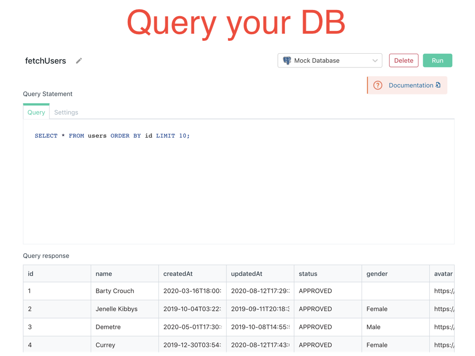
Task: Click the id column header
Action: (x=31, y=274)
